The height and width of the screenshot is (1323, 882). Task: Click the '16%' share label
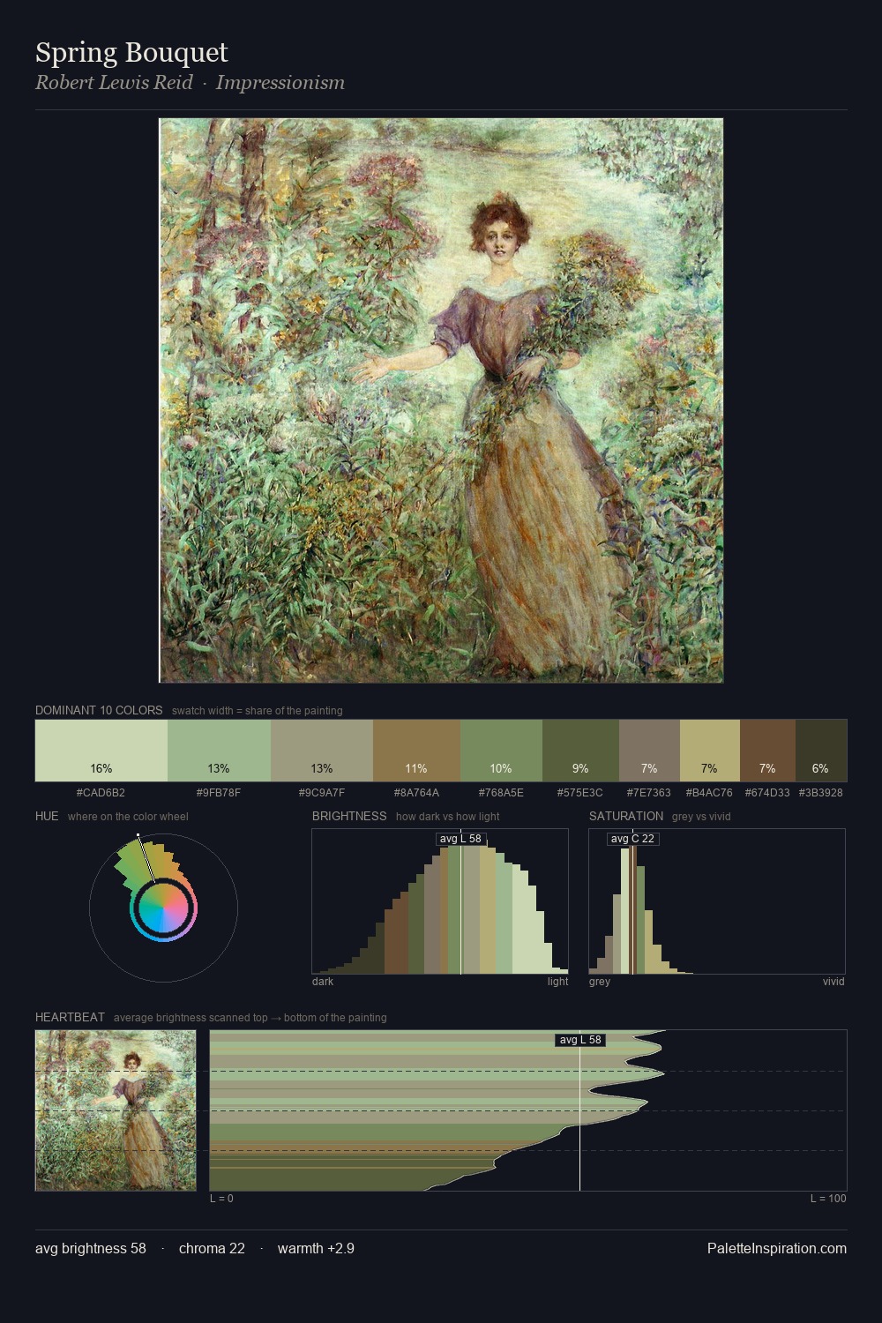coord(101,768)
